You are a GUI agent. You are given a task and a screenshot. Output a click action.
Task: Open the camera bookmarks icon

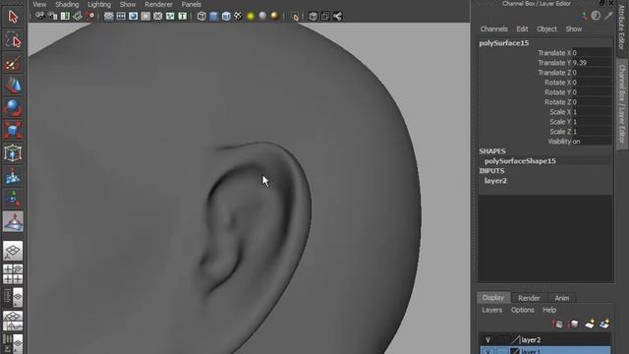[x=65, y=16]
